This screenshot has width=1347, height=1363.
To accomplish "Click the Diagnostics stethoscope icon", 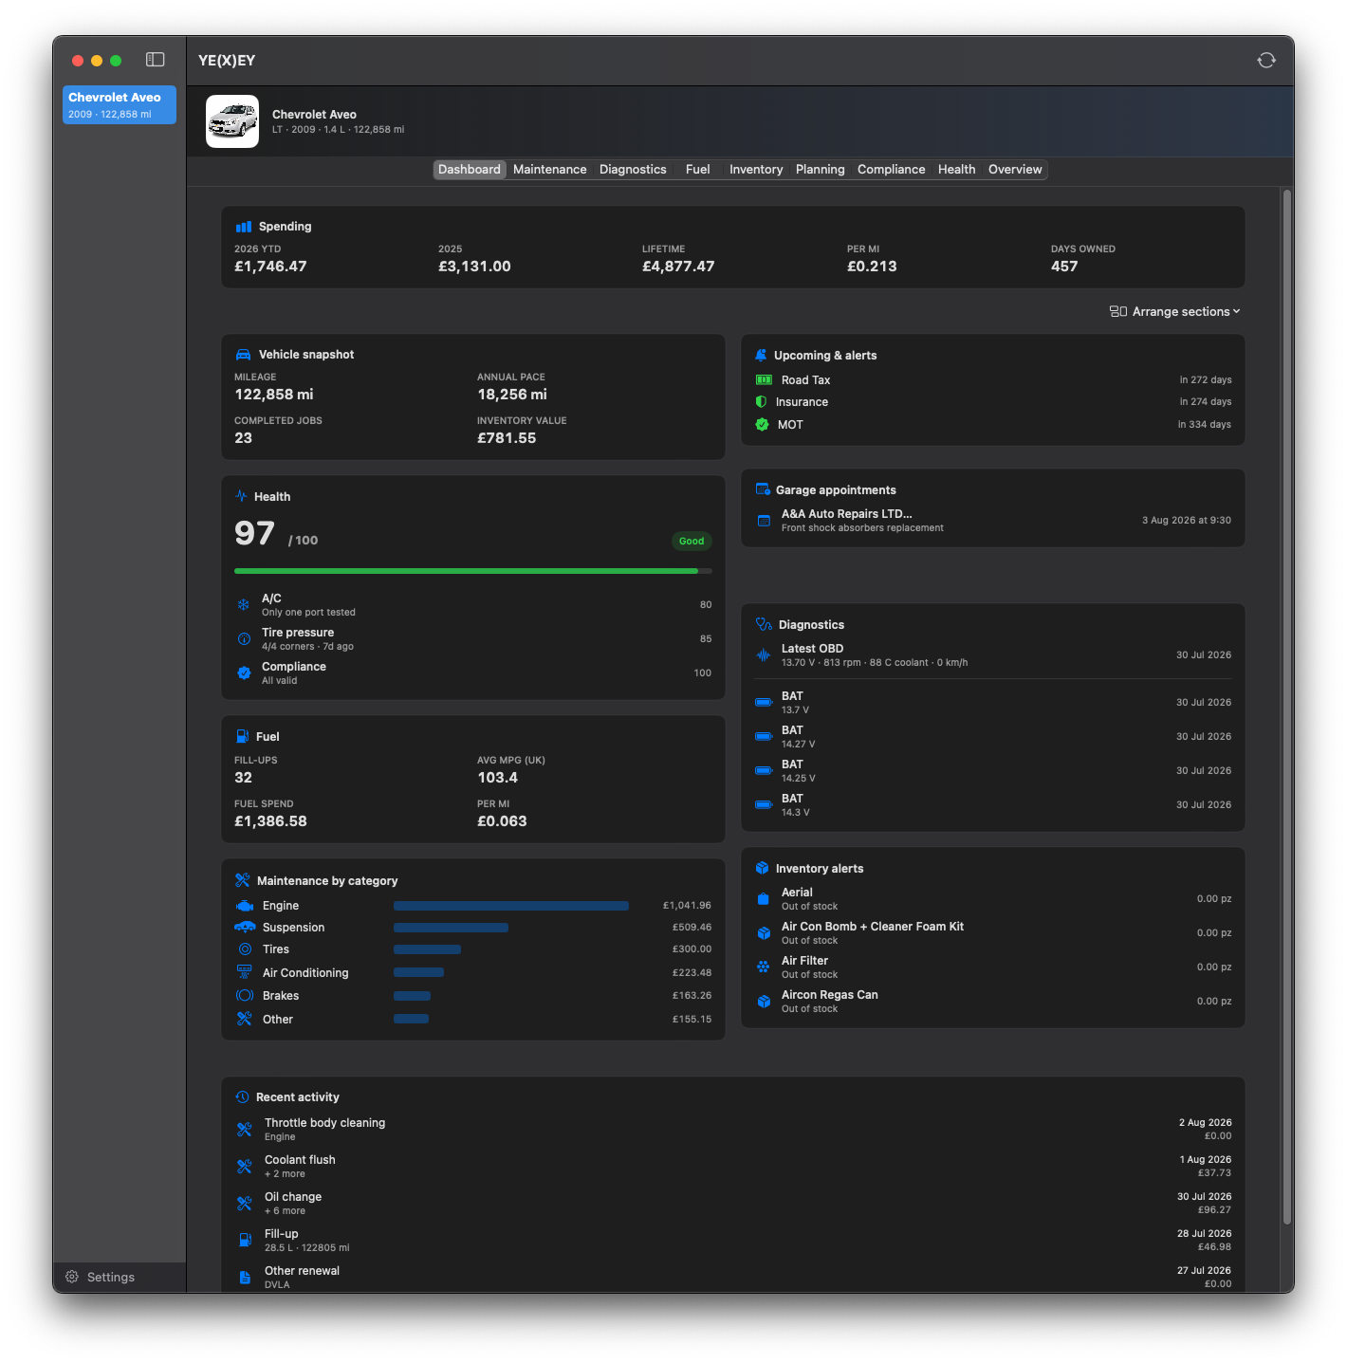I will [x=764, y=624].
